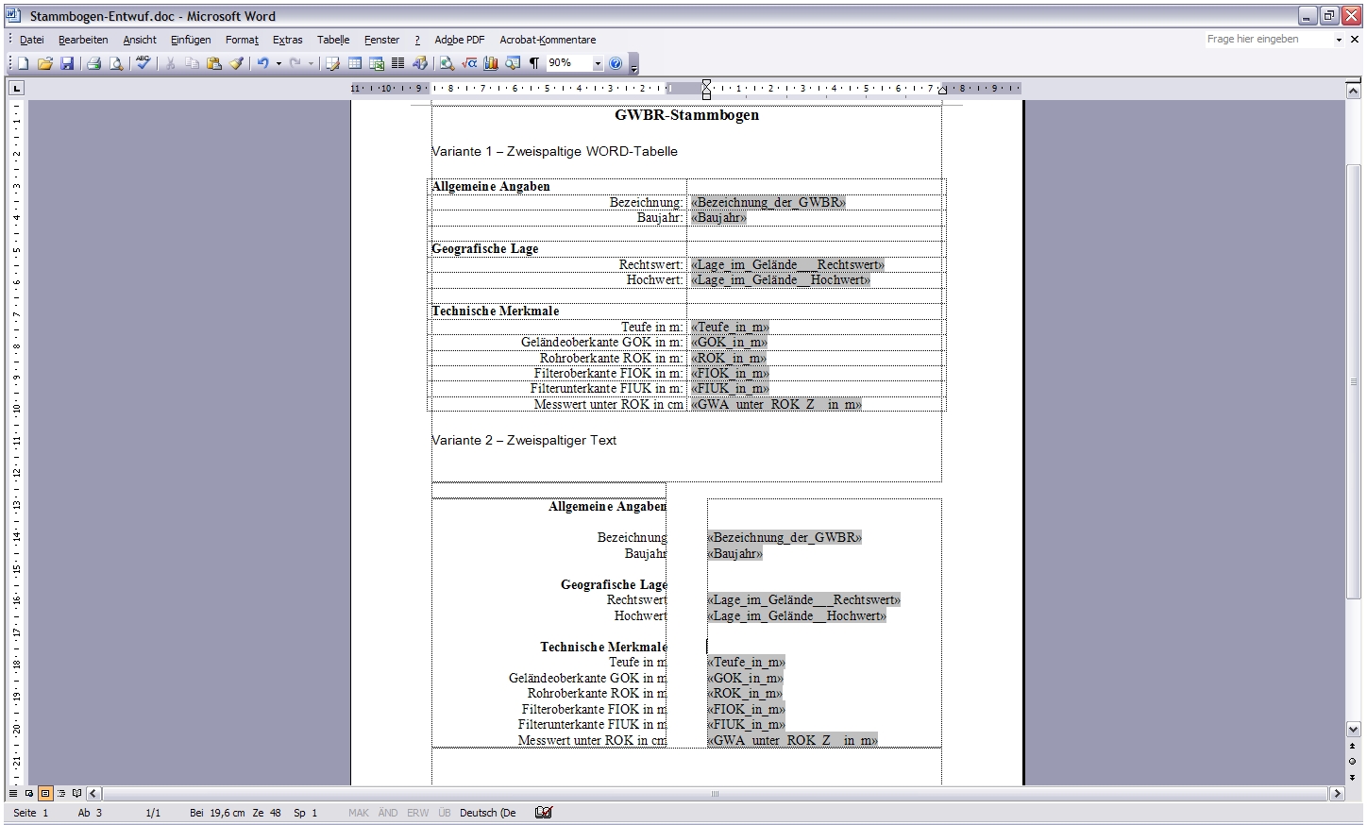Screen dimensions: 1367x825
Task: Insert an Excel worksheet via the toolbar
Action: click(x=377, y=63)
